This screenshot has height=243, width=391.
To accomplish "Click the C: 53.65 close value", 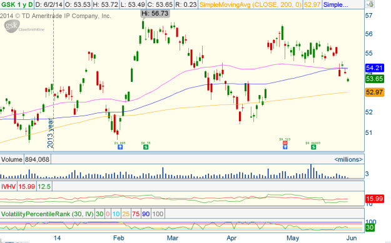I will tap(160, 4).
